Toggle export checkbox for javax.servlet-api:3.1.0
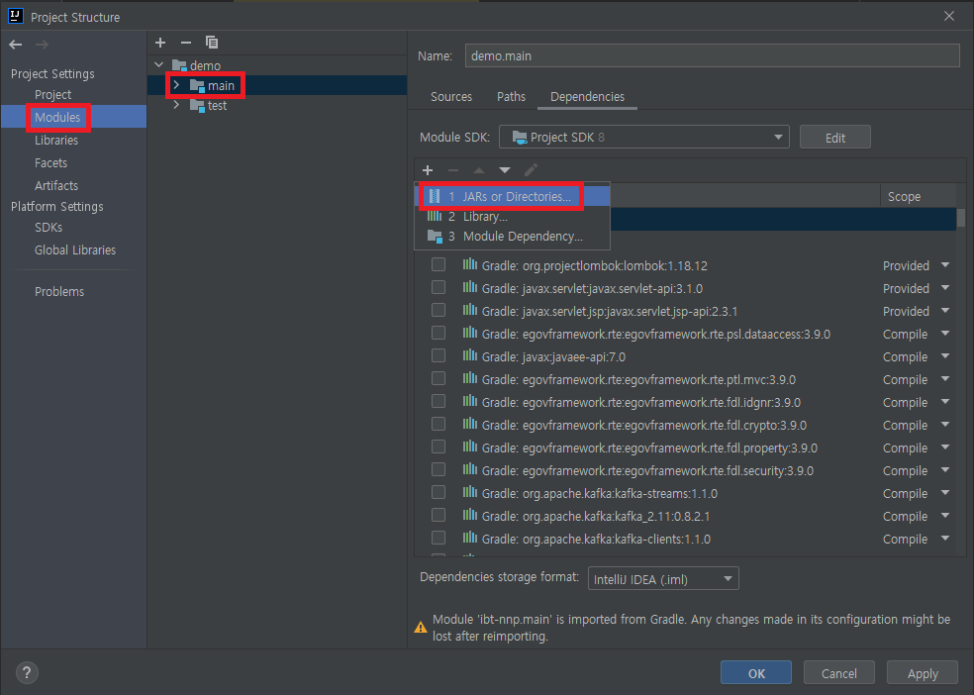 coord(438,287)
